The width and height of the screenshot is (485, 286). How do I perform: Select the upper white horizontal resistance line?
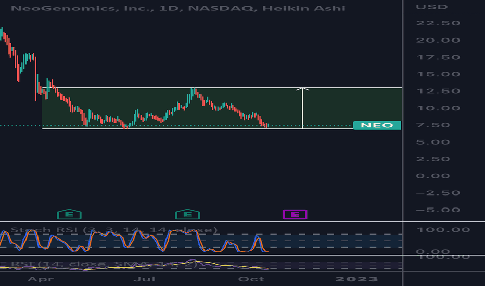click(222, 88)
